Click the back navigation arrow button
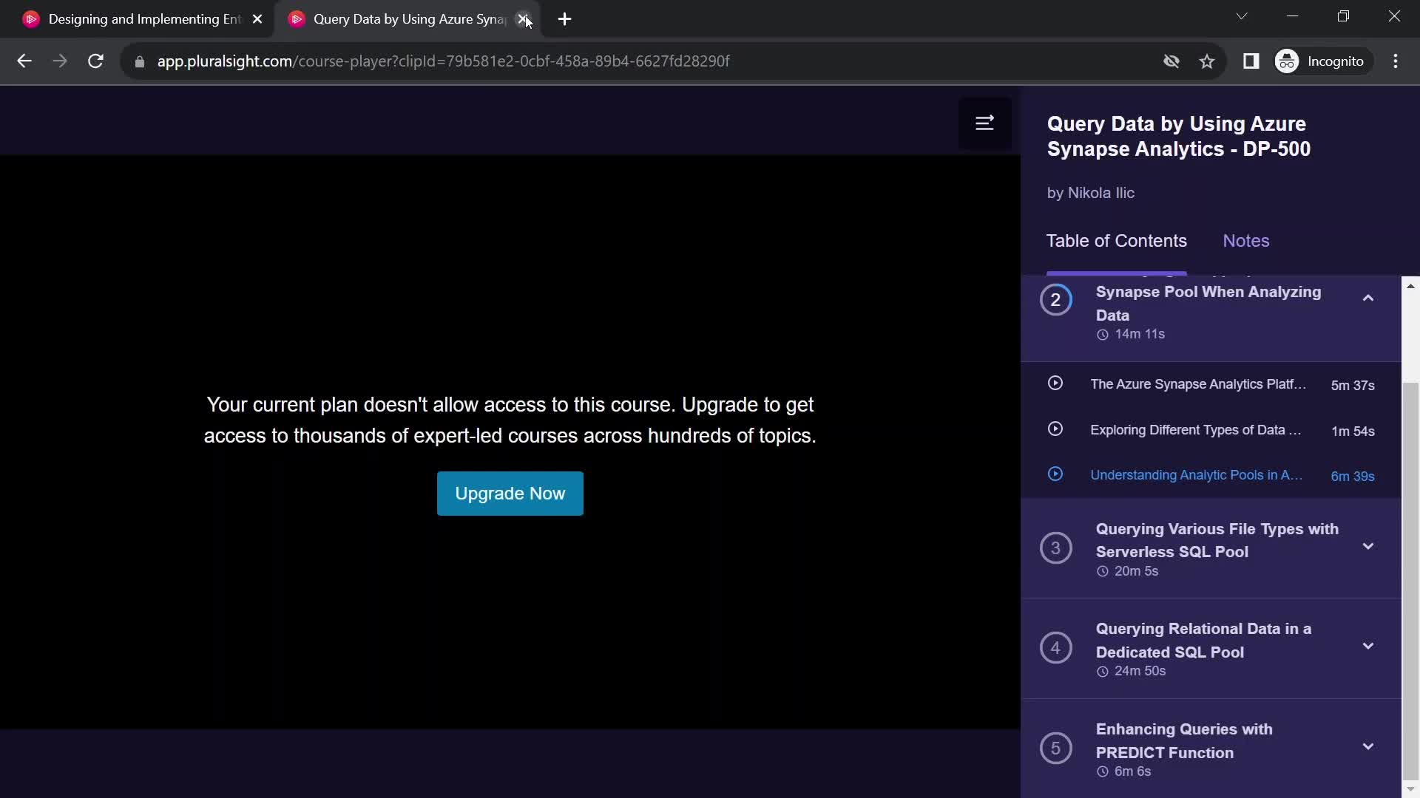The height and width of the screenshot is (798, 1420). coord(24,61)
